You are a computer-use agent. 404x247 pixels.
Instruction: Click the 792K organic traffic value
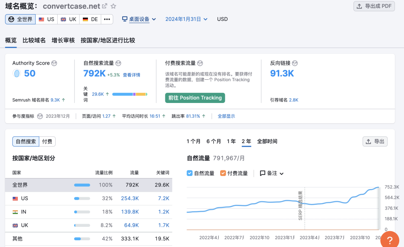pyautogui.click(x=94, y=73)
